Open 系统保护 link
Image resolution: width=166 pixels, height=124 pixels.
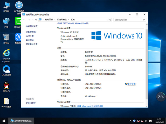coord(30,40)
